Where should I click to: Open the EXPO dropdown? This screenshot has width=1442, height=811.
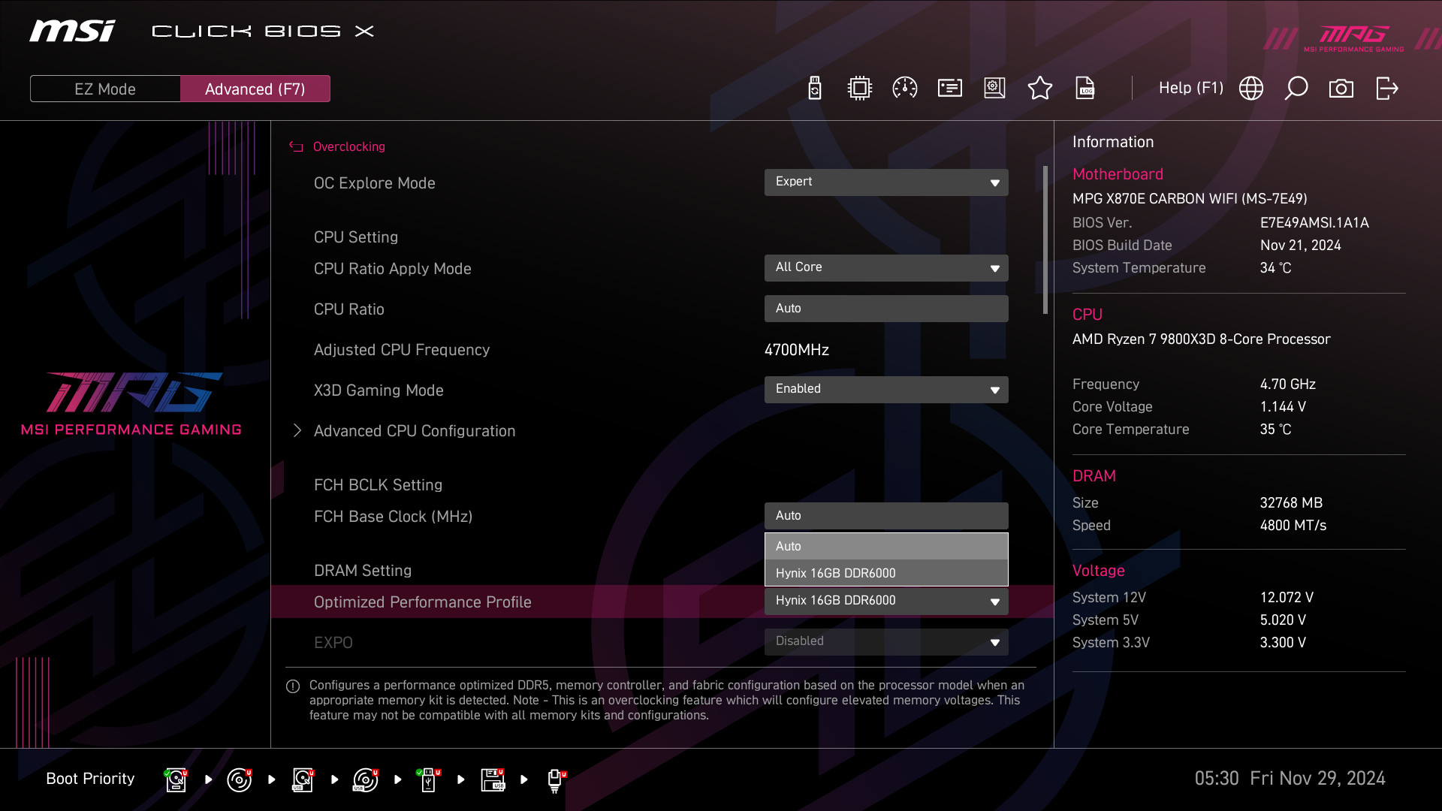click(886, 642)
